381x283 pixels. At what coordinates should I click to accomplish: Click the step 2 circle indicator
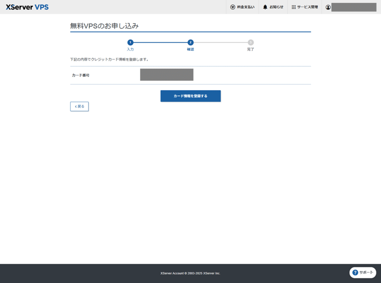coord(190,42)
